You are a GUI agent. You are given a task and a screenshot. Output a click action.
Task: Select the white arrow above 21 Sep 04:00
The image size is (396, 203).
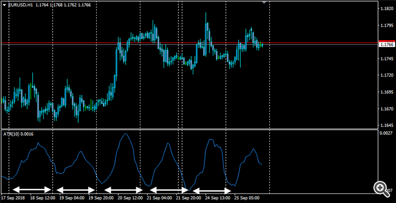click(x=169, y=190)
